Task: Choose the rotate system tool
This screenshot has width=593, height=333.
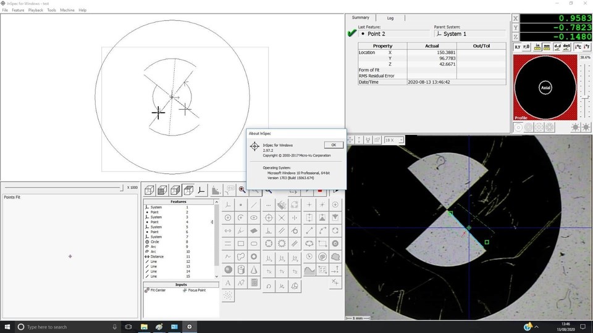Action: [269, 286]
